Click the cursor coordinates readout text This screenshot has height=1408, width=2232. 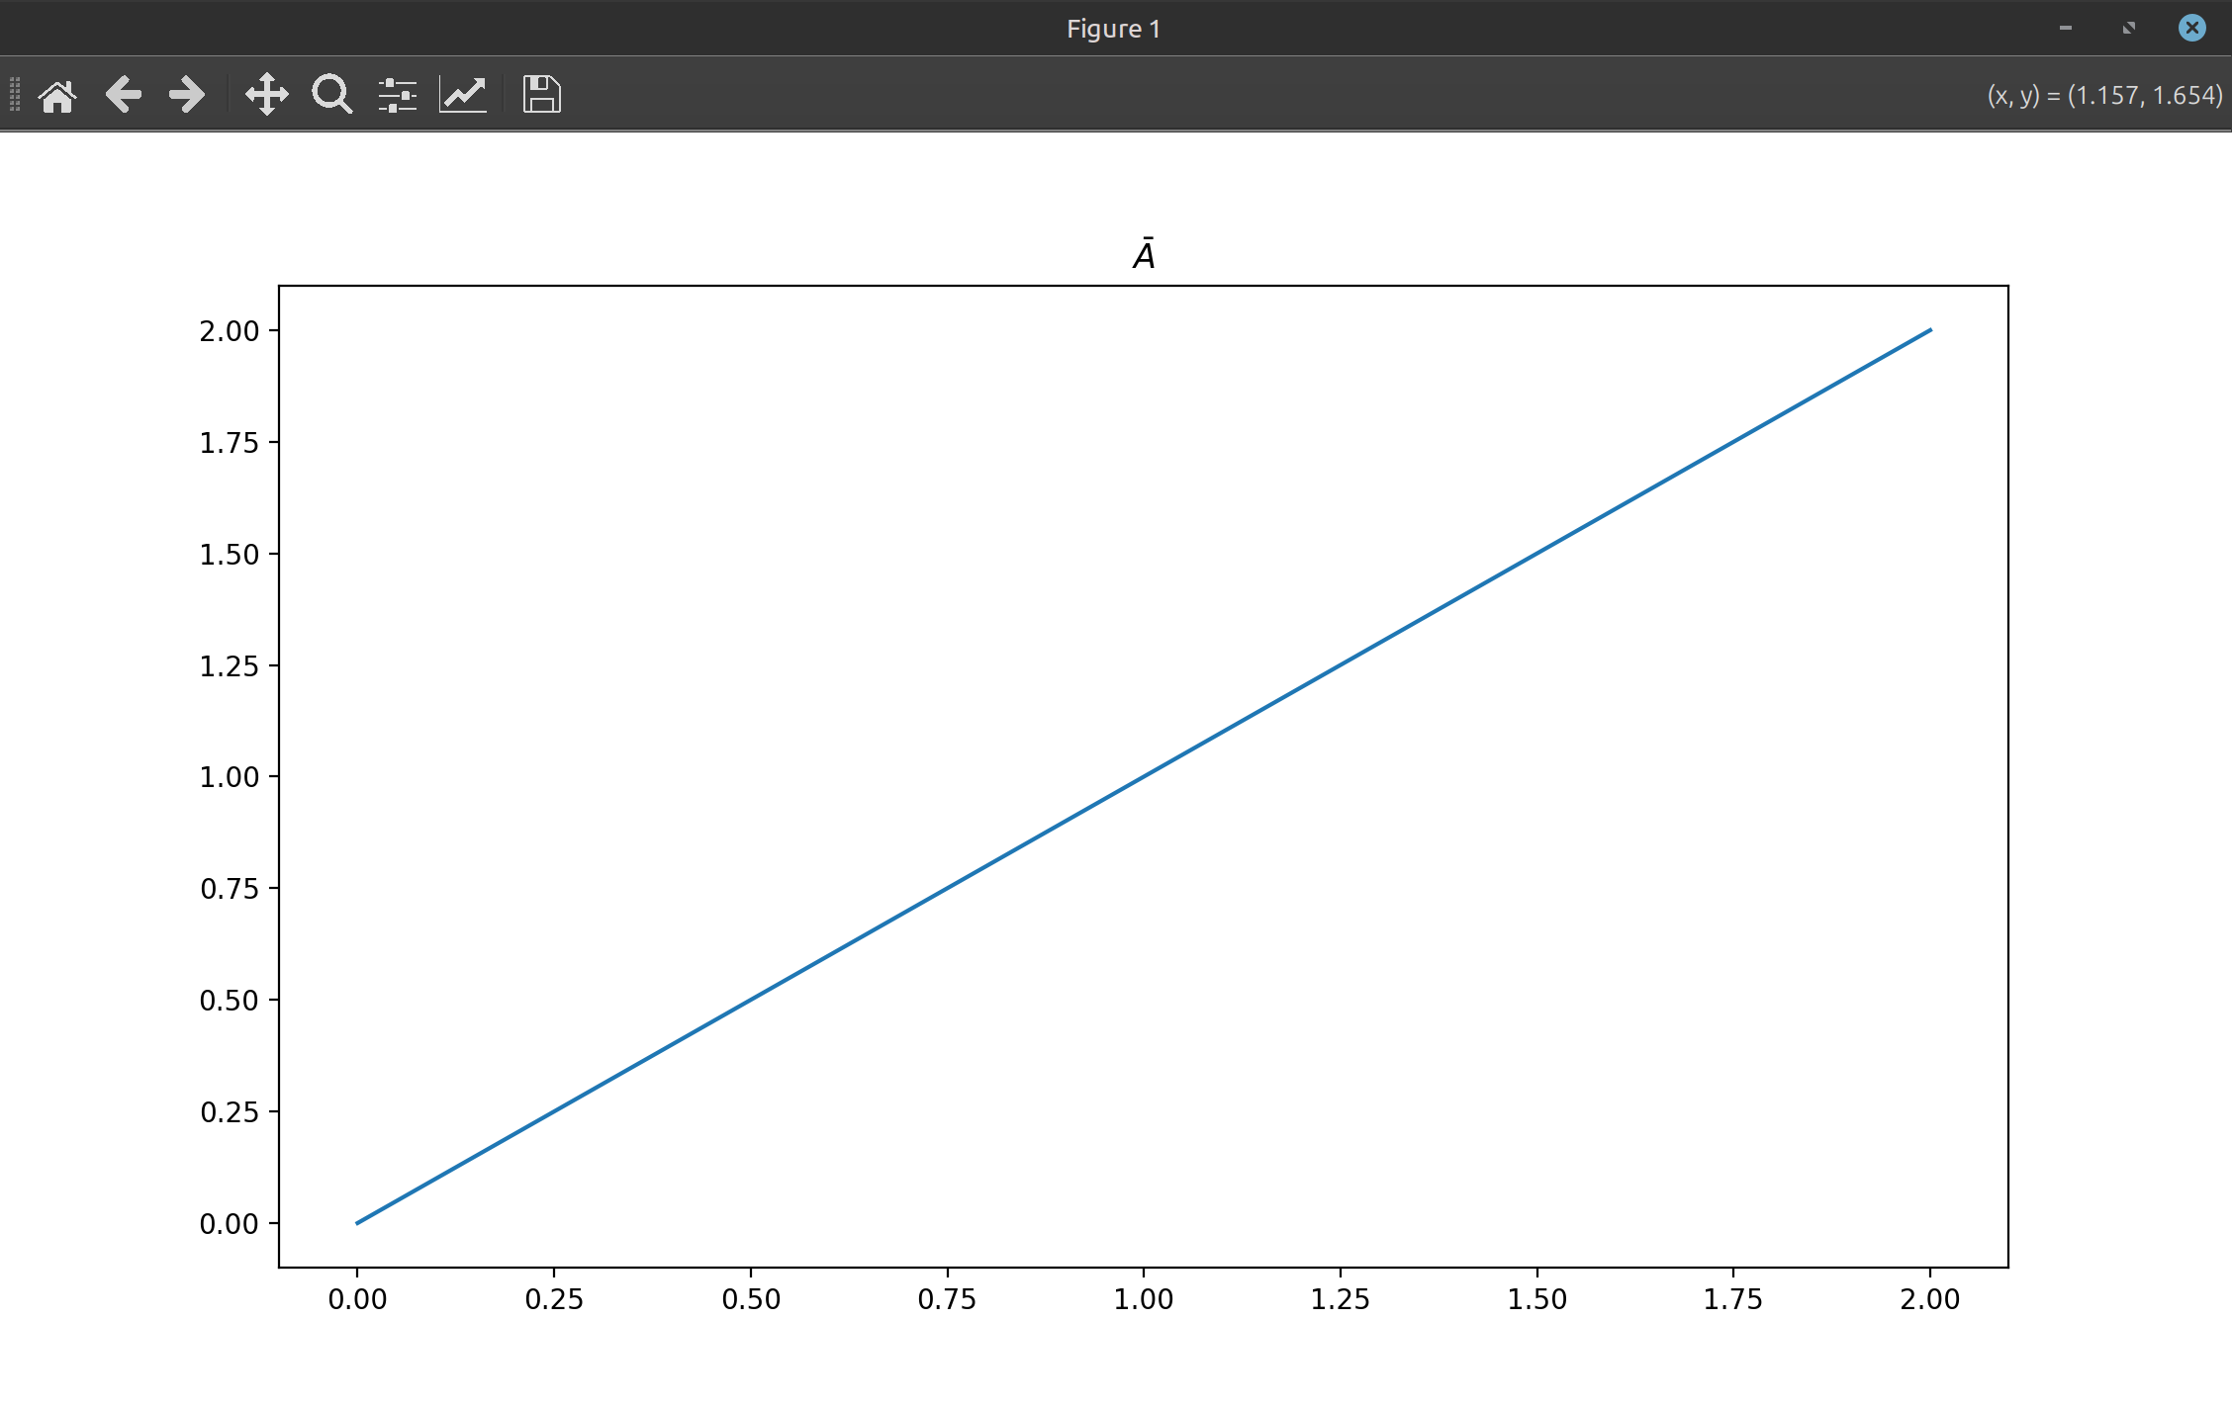[2104, 95]
